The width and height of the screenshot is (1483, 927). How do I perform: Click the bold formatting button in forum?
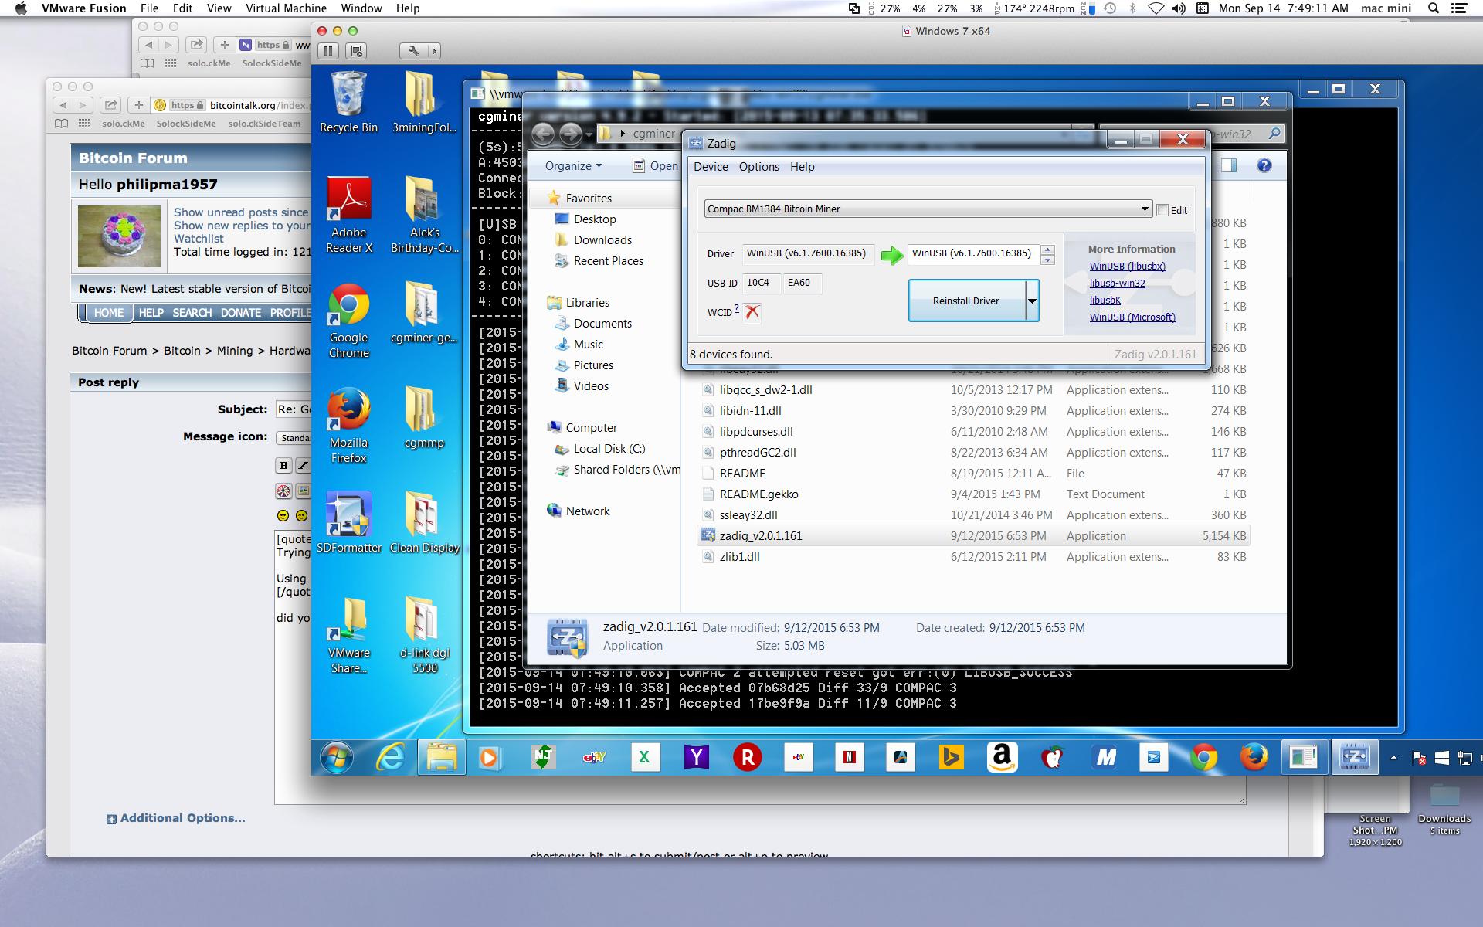[x=283, y=465]
